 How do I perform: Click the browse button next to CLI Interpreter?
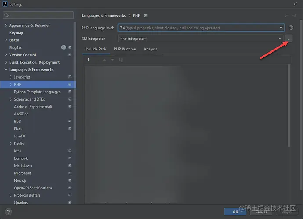289,39
